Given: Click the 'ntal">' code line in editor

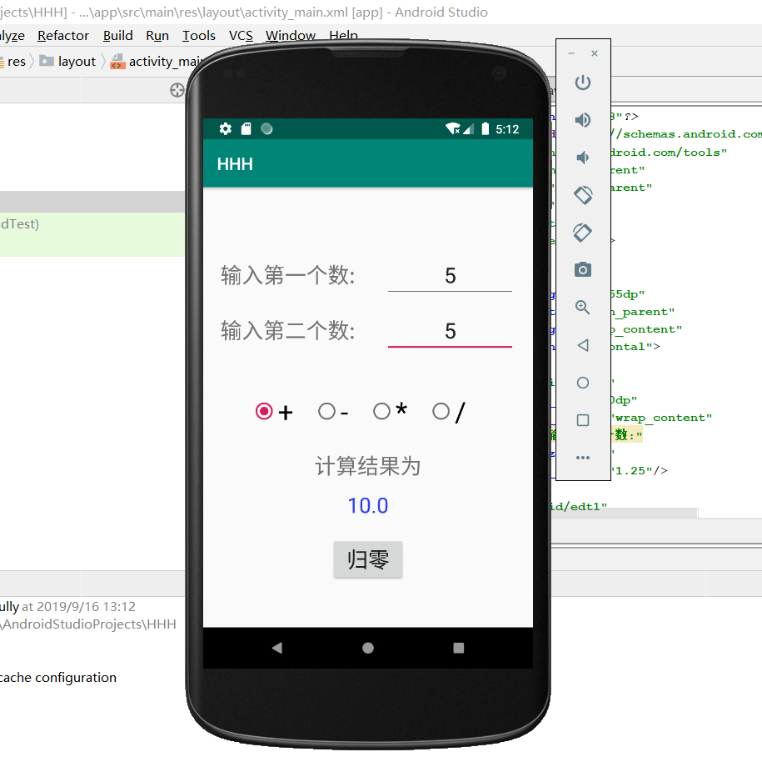Looking at the screenshot, I should pos(635,347).
